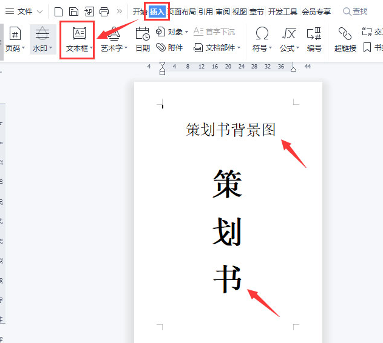Insert a Symbol (符号) icon
This screenshot has width=383, height=343.
[x=262, y=34]
